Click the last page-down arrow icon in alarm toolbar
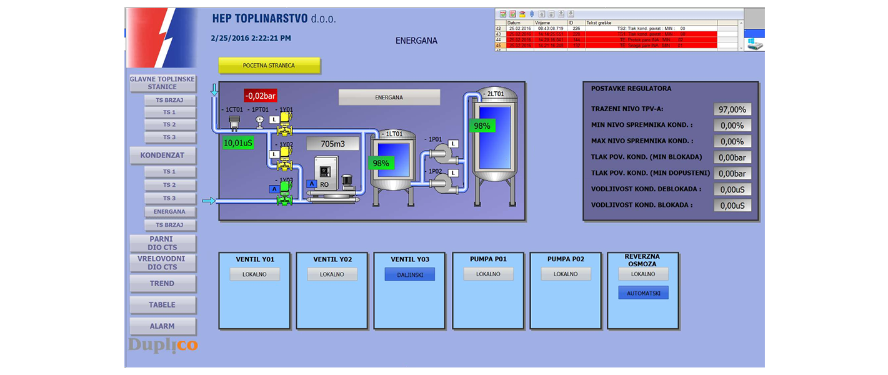The height and width of the screenshot is (375, 888). pyautogui.click(x=571, y=14)
